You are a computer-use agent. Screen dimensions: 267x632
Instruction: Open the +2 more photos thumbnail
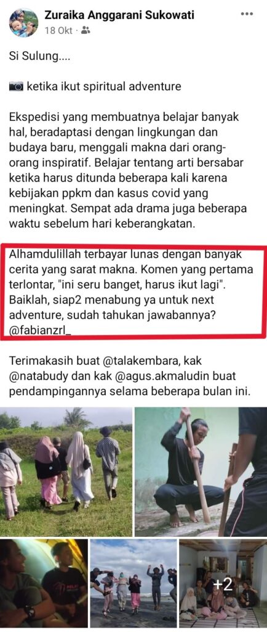(x=223, y=585)
